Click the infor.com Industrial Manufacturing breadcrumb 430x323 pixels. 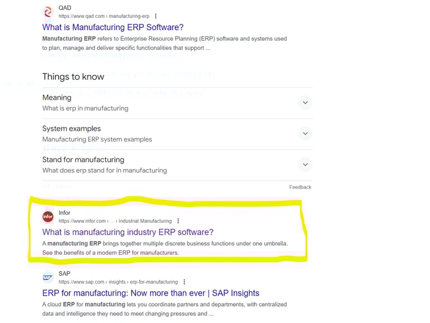115,221
